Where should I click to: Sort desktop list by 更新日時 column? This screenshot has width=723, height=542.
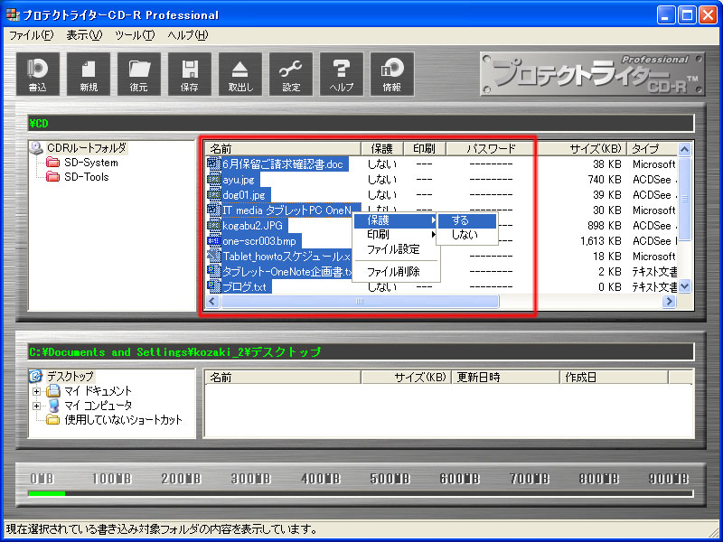pyautogui.click(x=505, y=378)
